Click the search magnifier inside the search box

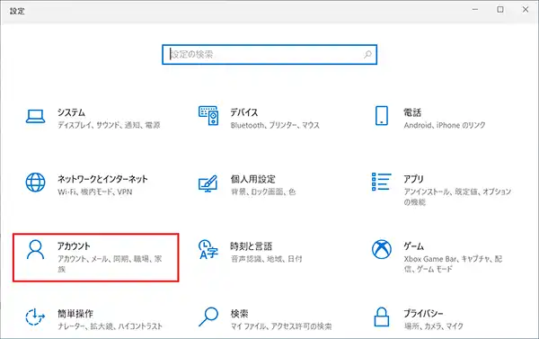coord(367,54)
